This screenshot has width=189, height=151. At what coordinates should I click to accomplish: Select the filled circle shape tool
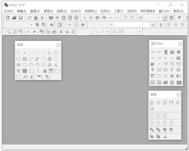49,59
